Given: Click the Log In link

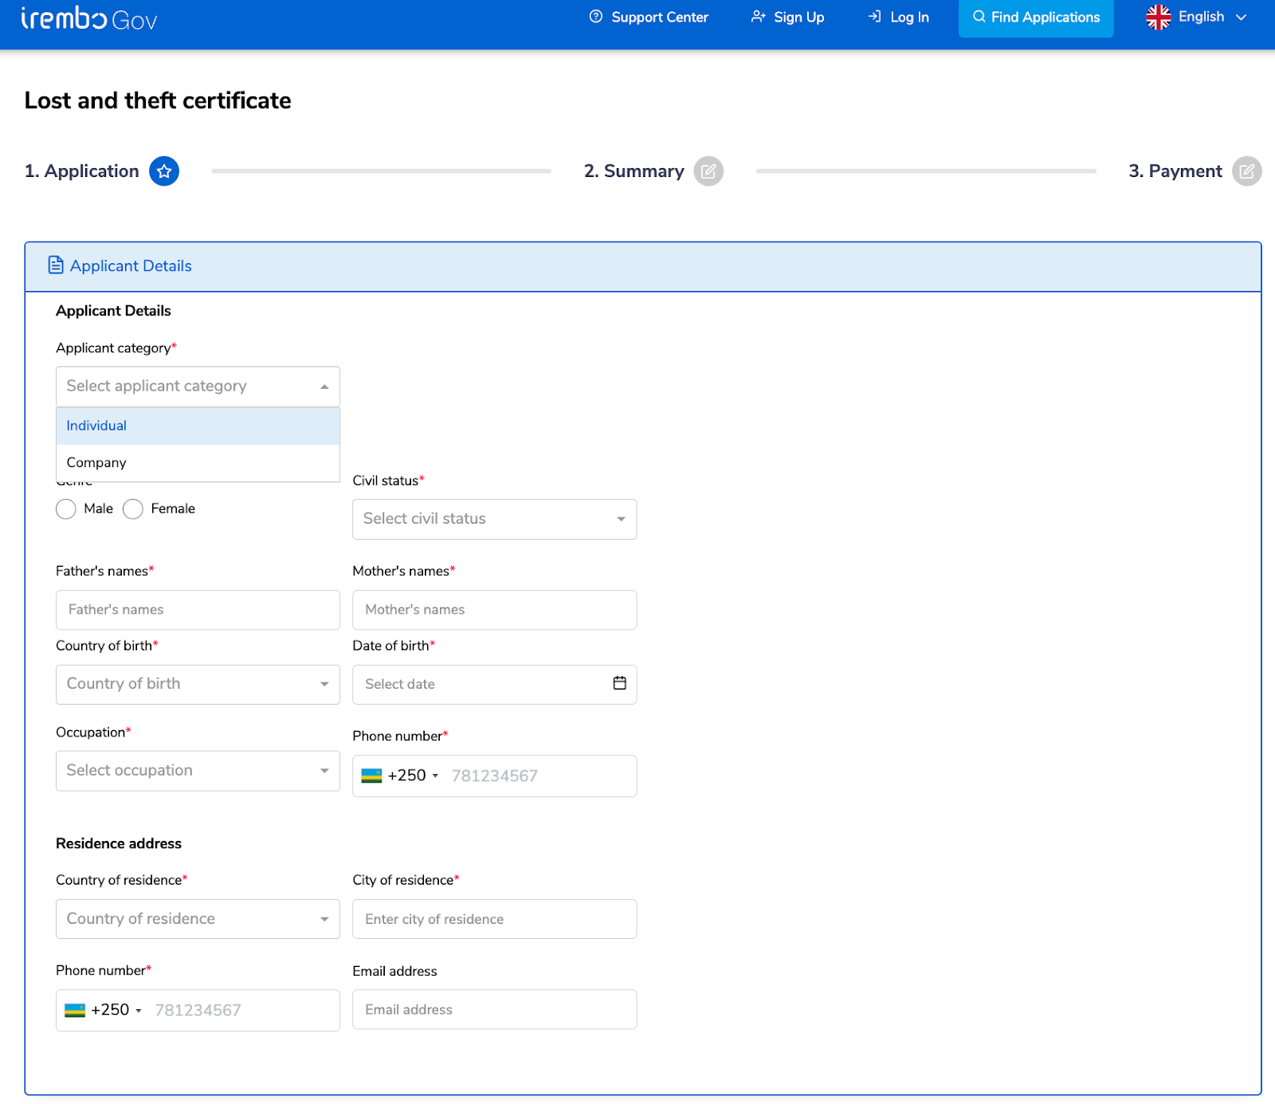Looking at the screenshot, I should (x=899, y=17).
